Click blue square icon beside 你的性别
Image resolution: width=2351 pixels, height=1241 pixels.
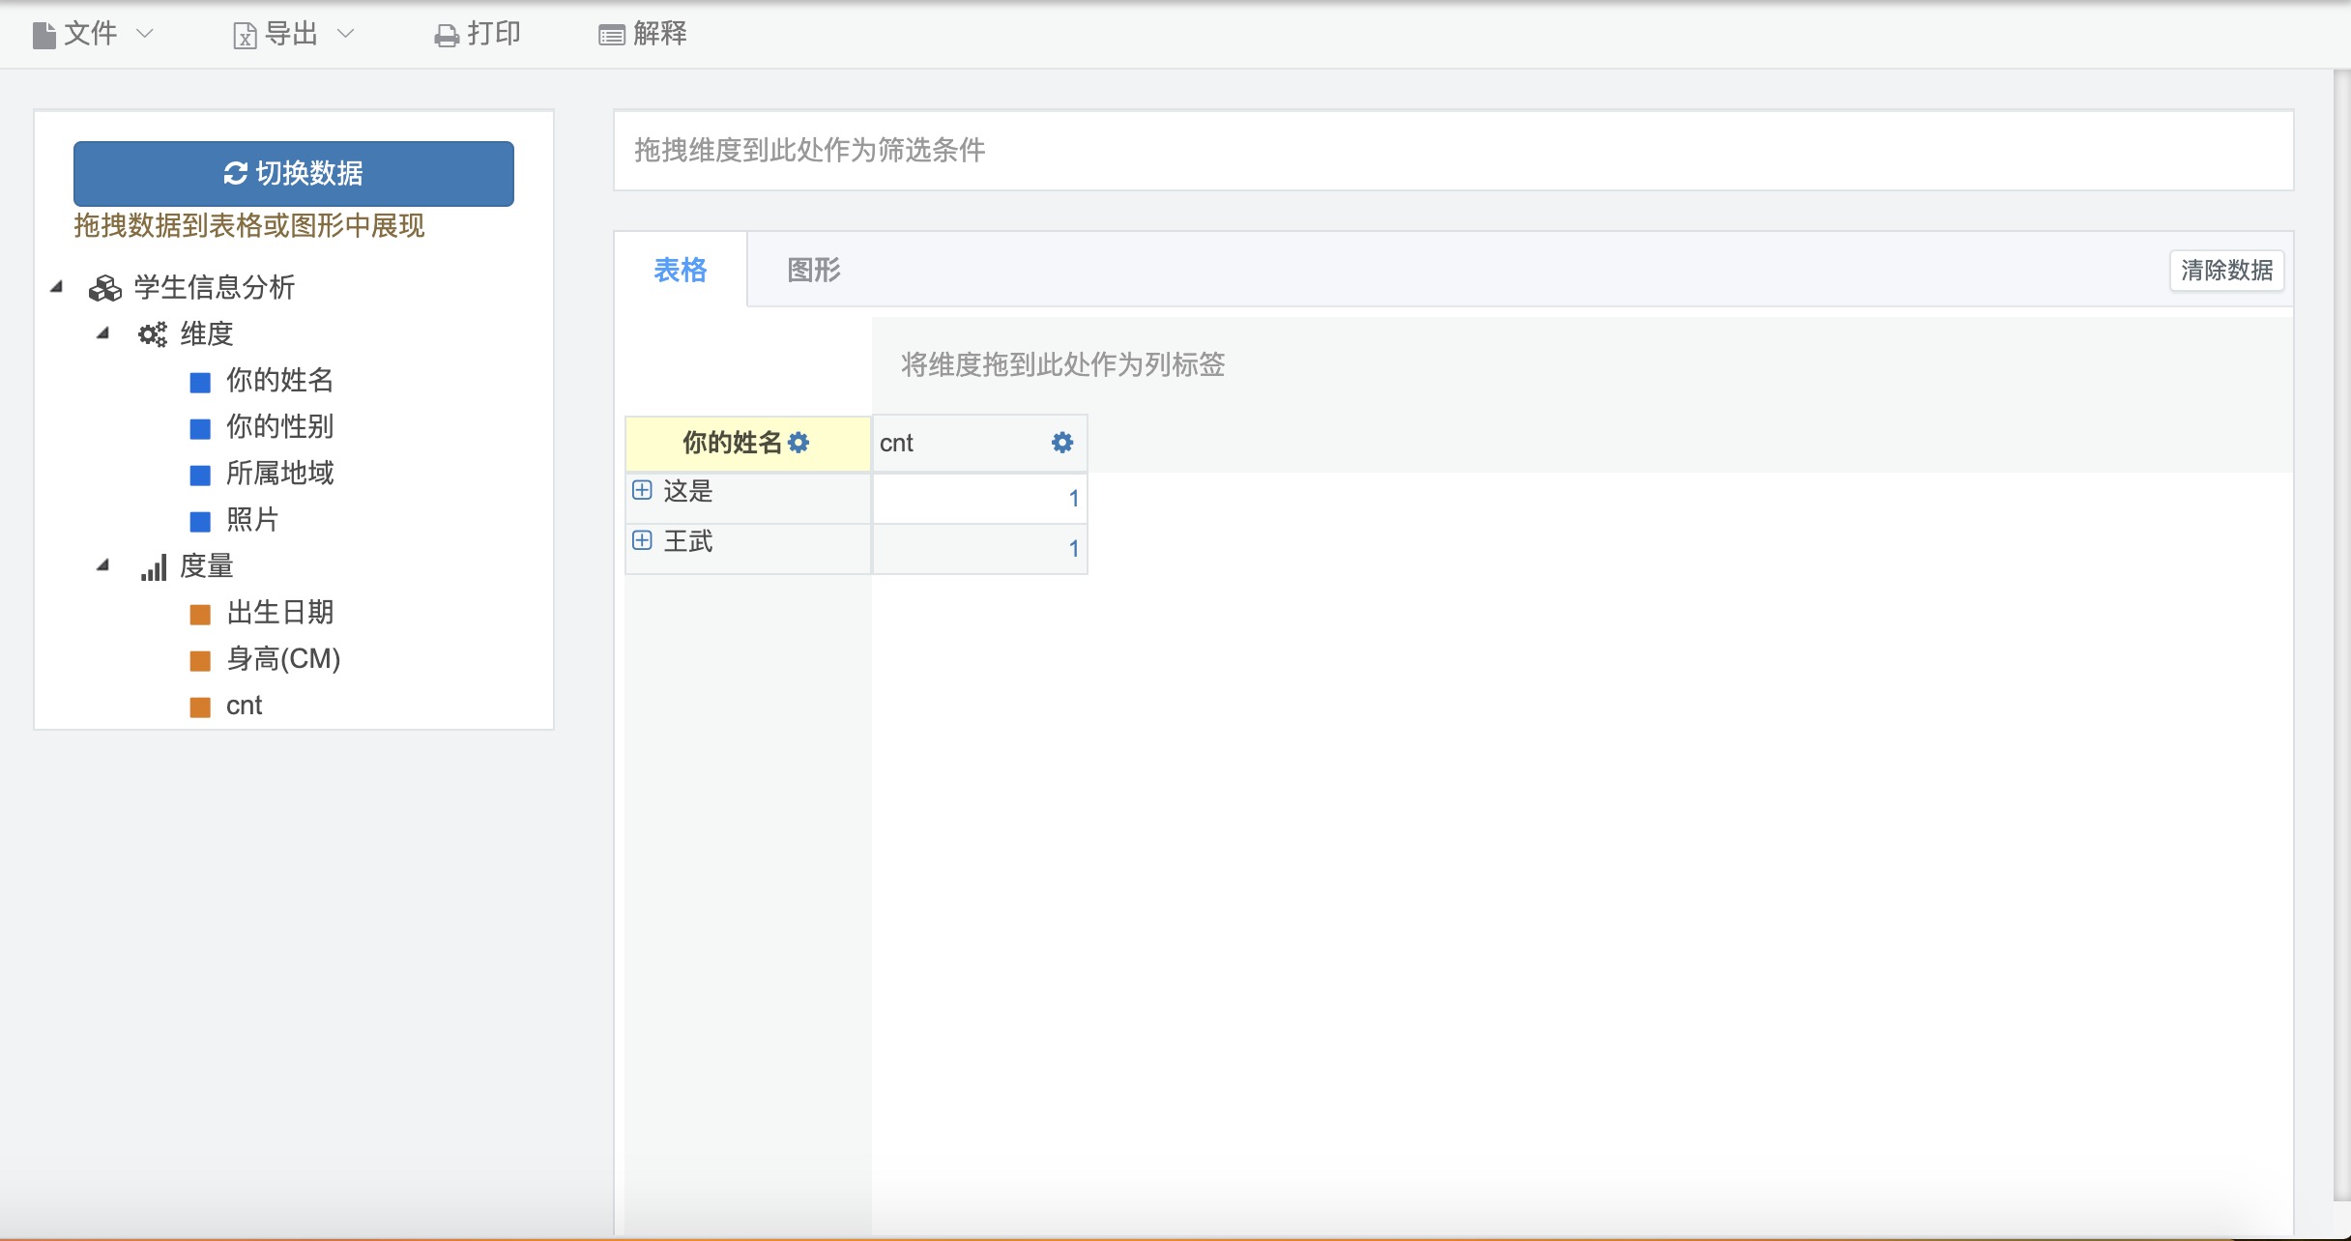200,429
